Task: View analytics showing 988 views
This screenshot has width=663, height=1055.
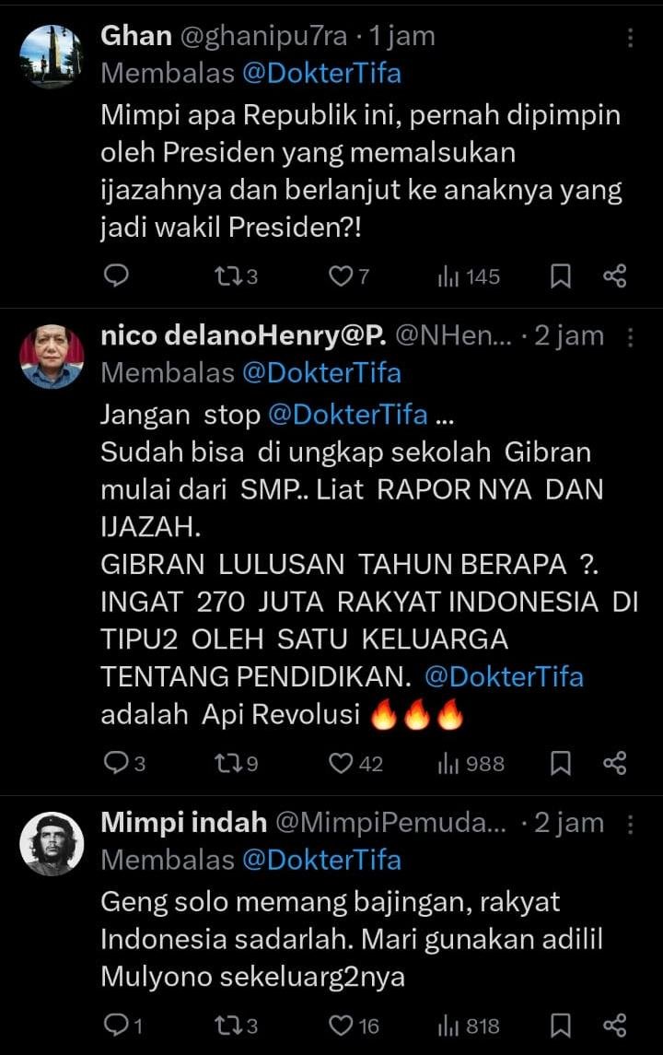Action: point(471,763)
